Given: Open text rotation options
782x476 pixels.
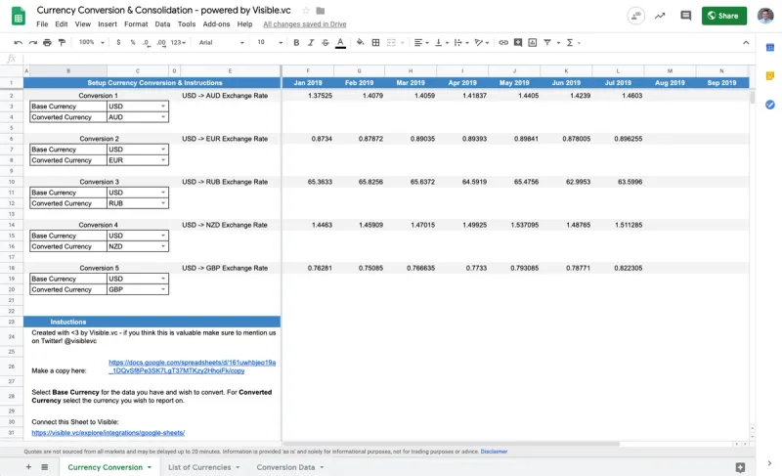Looking at the screenshot, I should pyautogui.click(x=481, y=43).
